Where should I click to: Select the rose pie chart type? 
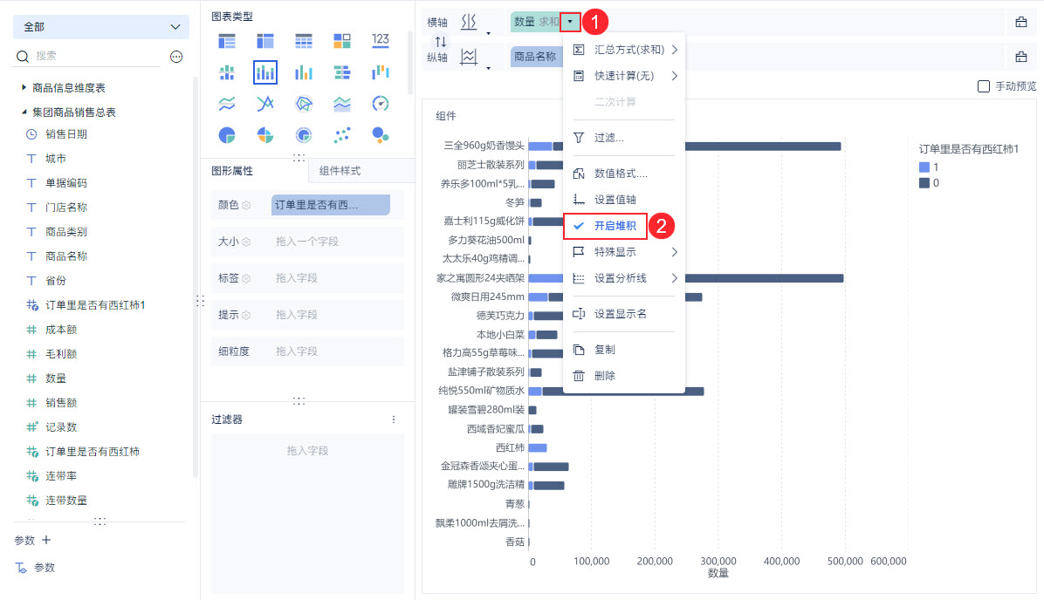265,135
